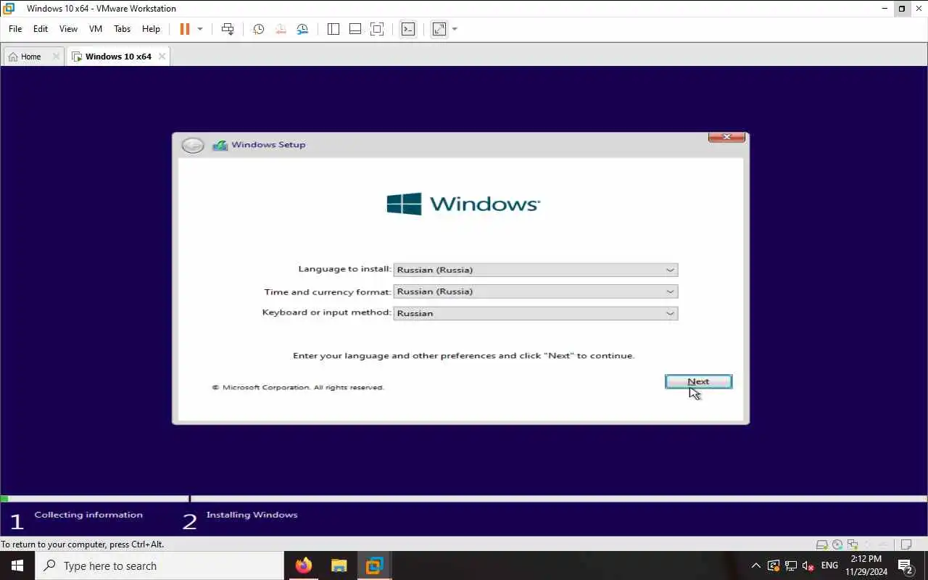Click the hard disk device status icon
The image size is (928, 580).
click(x=821, y=544)
